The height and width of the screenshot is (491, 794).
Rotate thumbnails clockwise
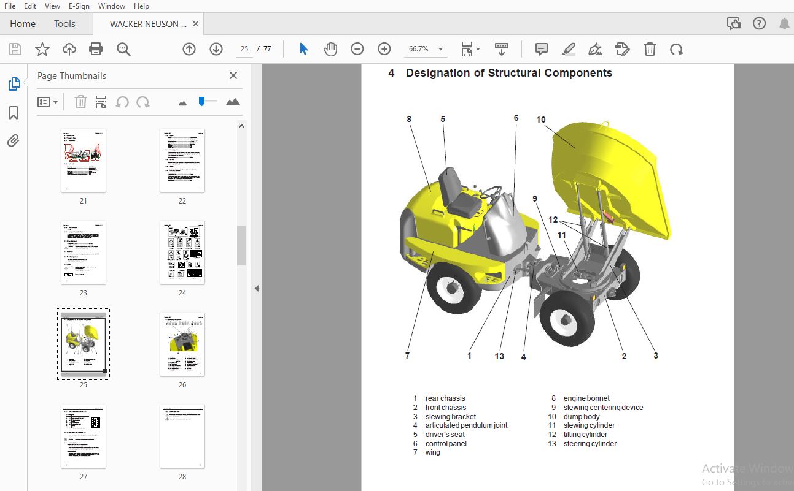[x=143, y=102]
